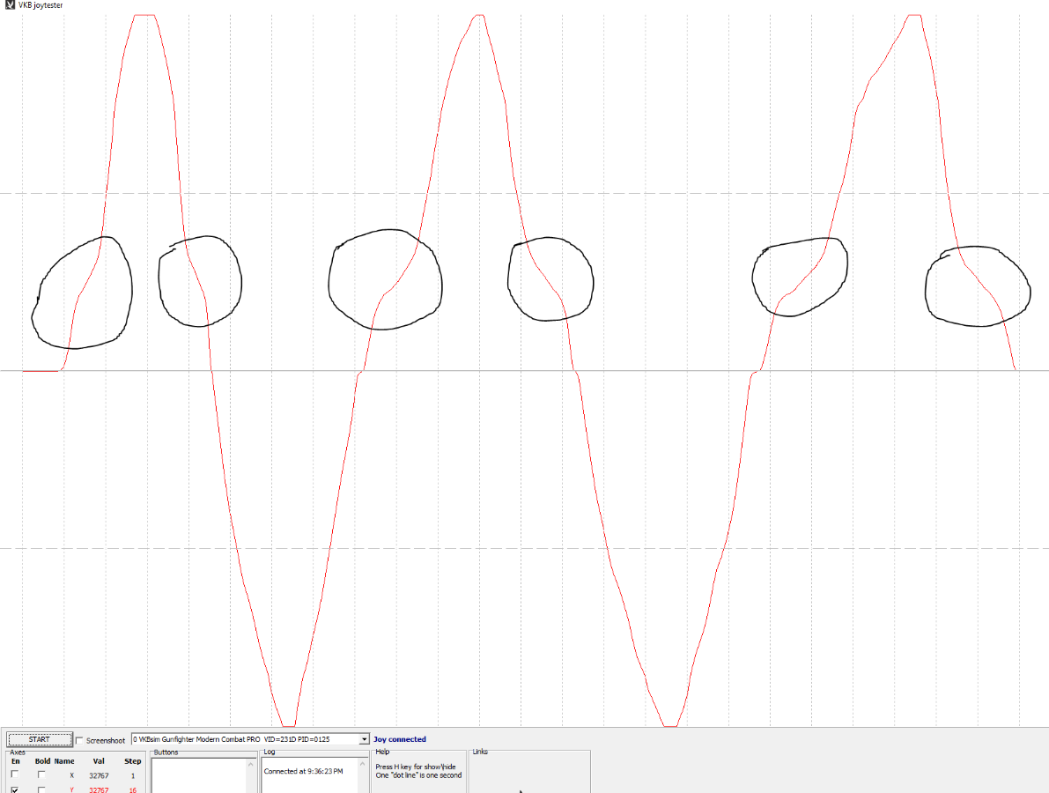Screen dimensions: 1049x793
Task: Click the VKB joytester title bar icon
Action: [10, 5]
